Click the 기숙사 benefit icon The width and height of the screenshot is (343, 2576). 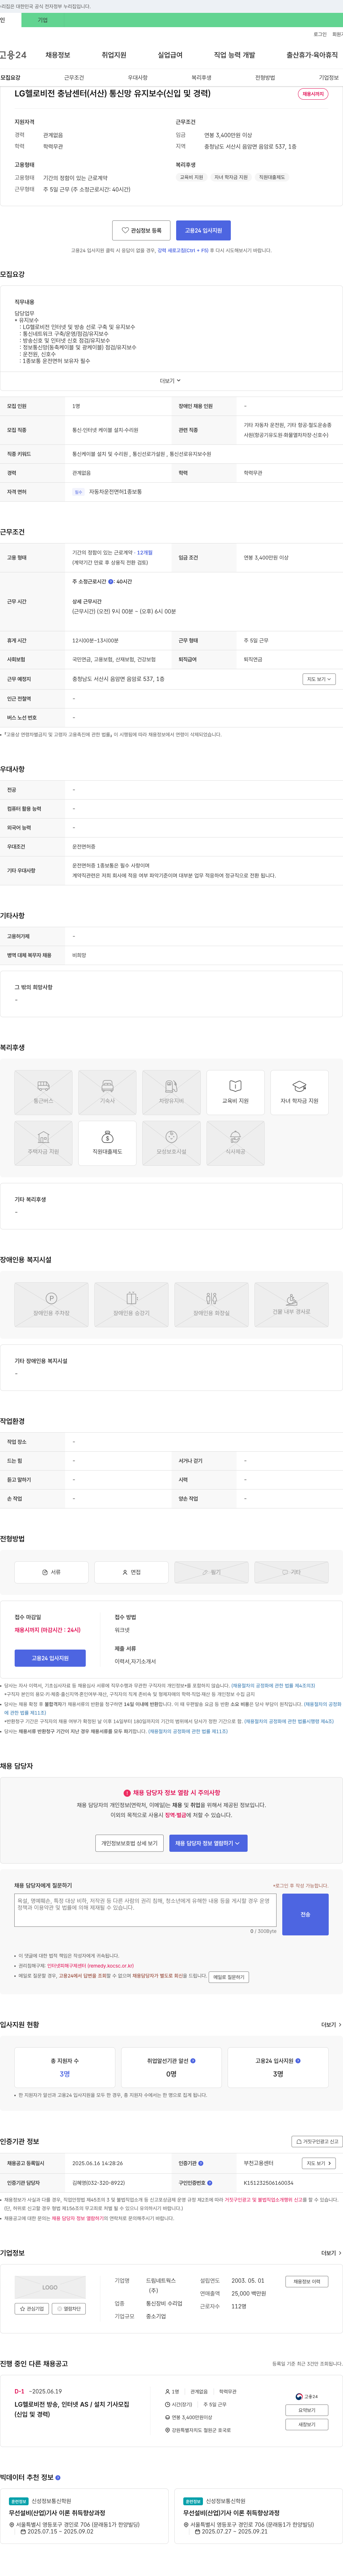click(107, 1092)
